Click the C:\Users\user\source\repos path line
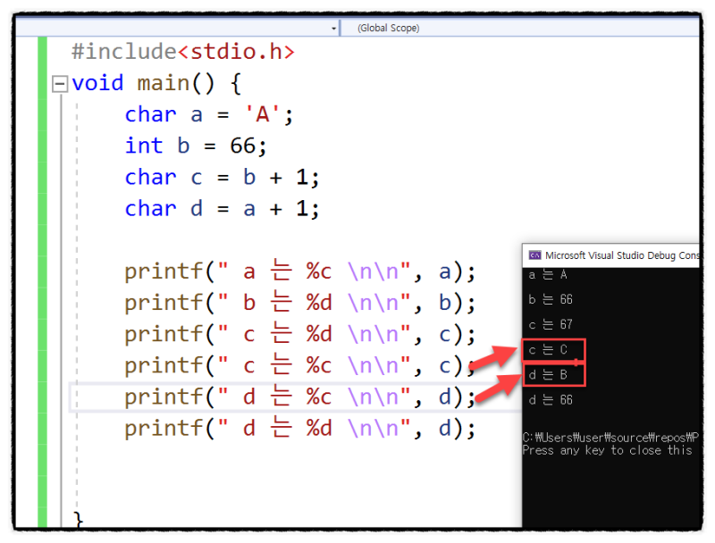Viewport: 715px width, 543px height. coord(610,438)
